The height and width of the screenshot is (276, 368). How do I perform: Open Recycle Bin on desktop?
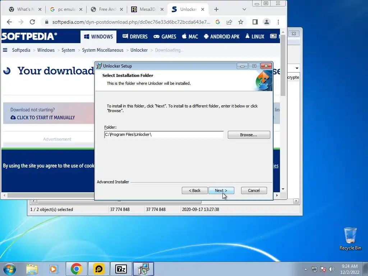350,239
